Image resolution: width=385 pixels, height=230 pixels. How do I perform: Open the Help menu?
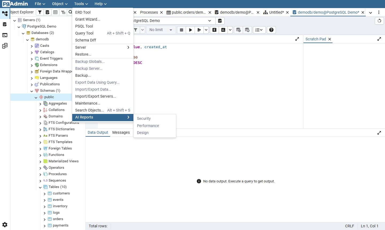(101, 4)
